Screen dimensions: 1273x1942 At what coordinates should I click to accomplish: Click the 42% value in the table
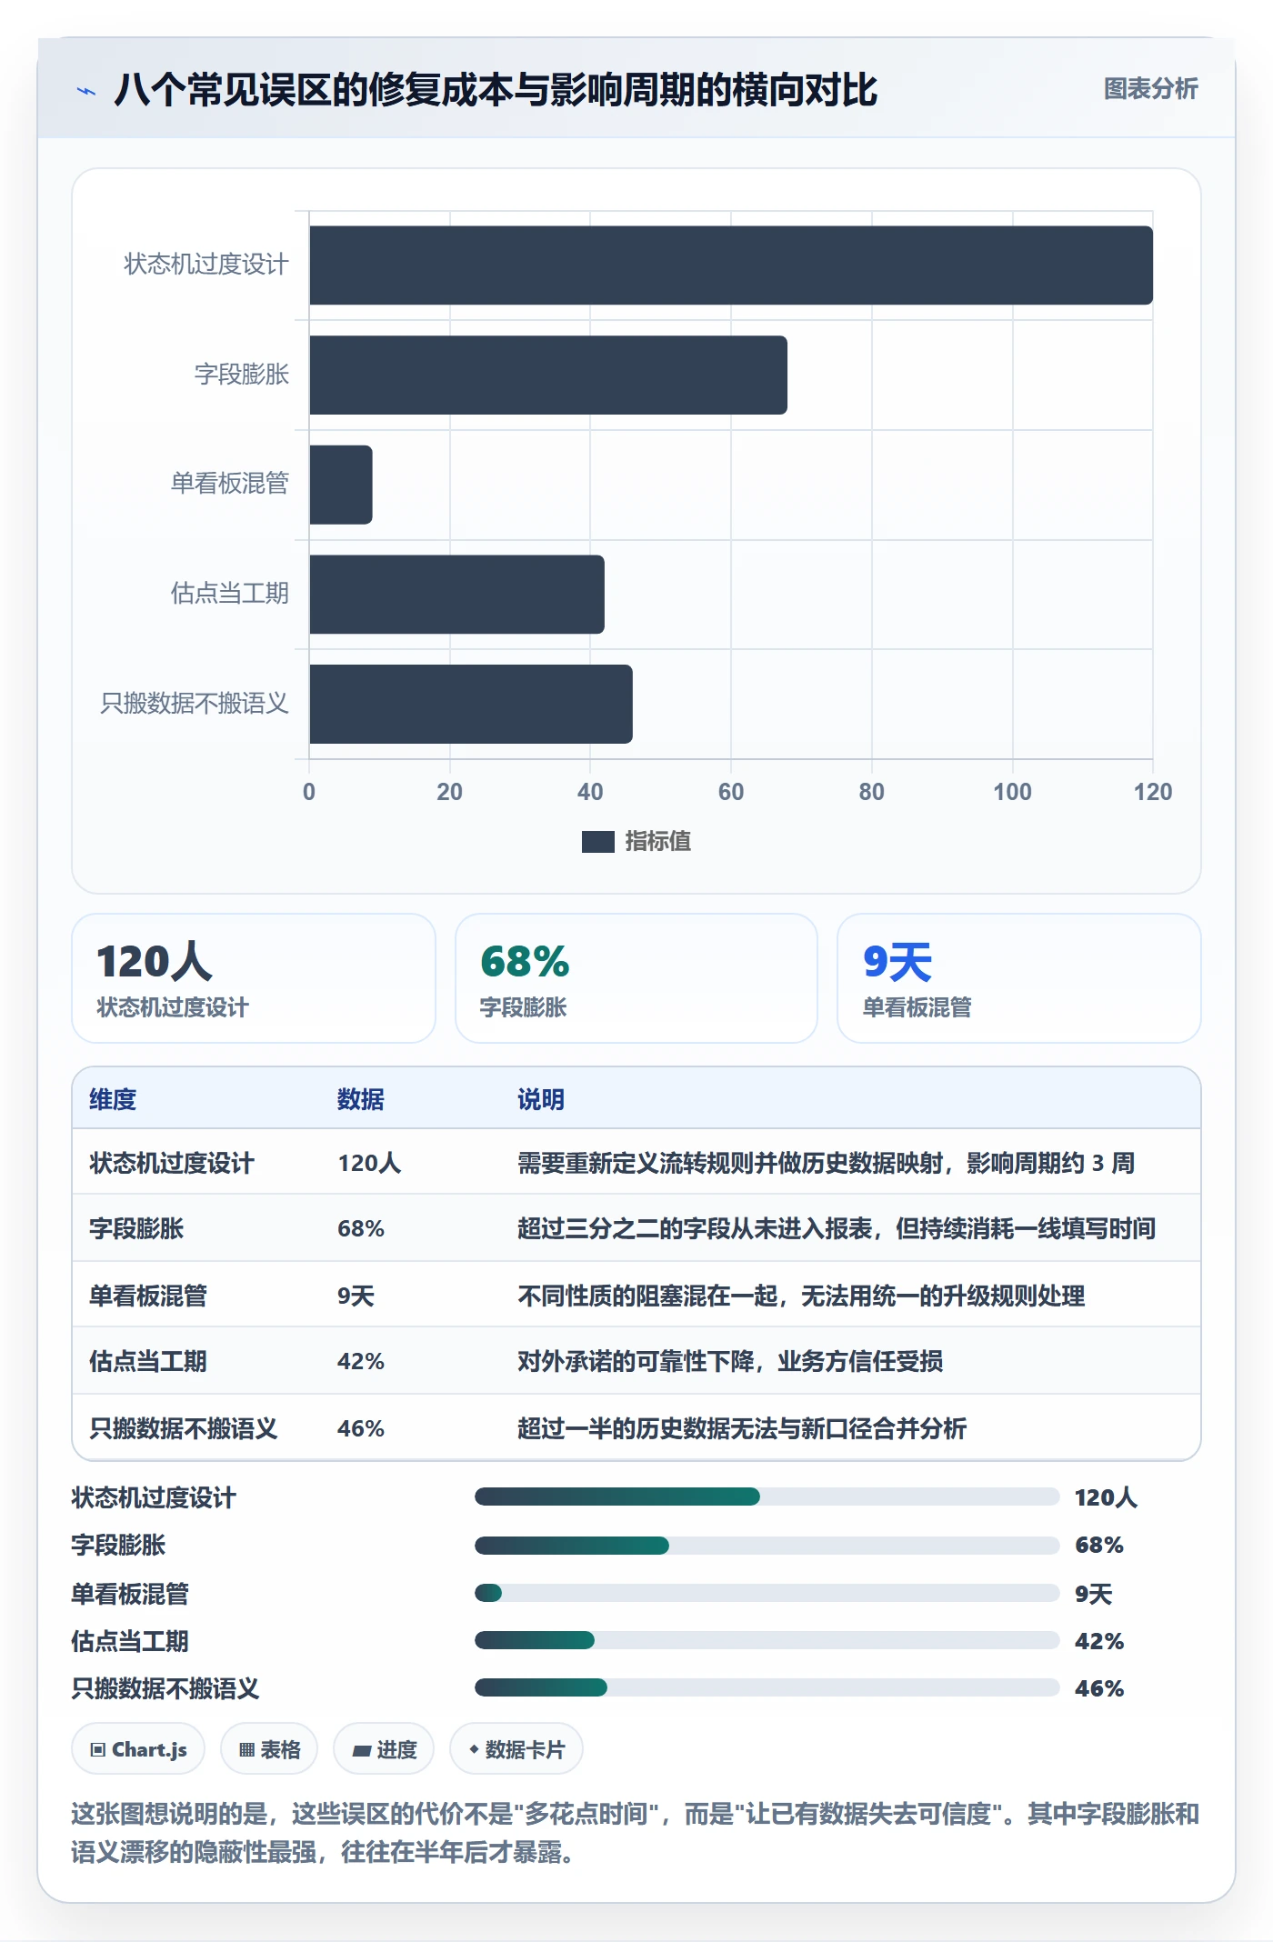coord(361,1361)
